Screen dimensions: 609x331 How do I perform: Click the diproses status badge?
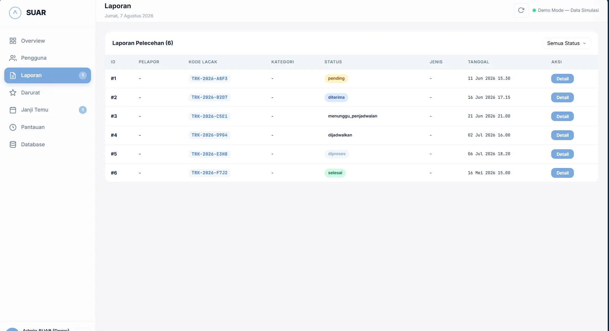337,154
